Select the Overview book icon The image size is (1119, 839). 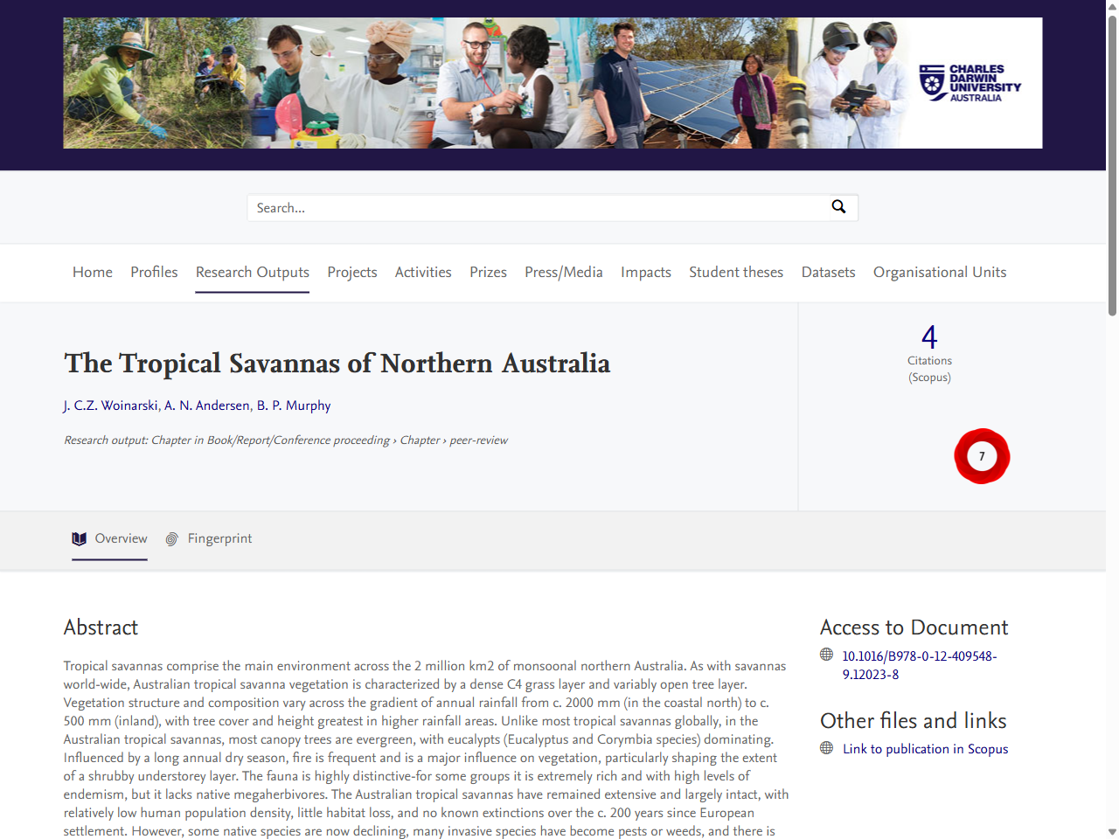[80, 538]
